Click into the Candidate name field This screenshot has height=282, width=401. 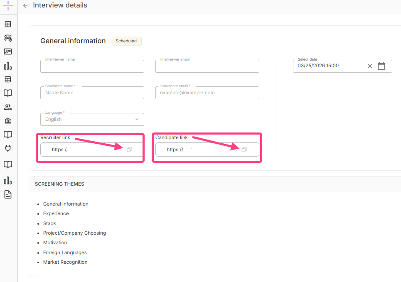click(x=92, y=93)
